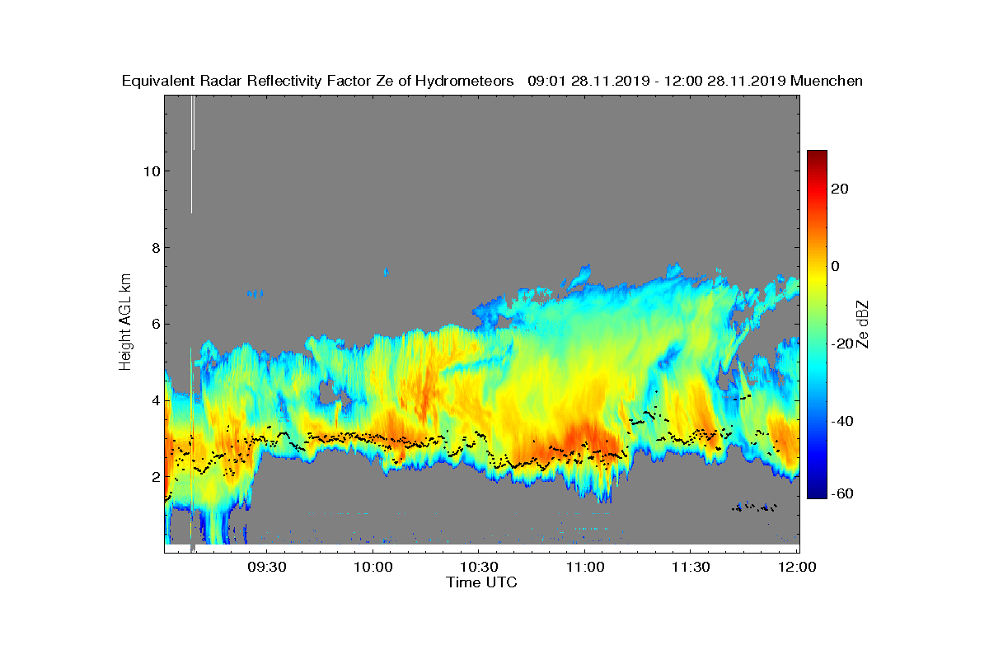Click the colorbar value -60 label
Screen dimensions: 989x659
point(842,493)
